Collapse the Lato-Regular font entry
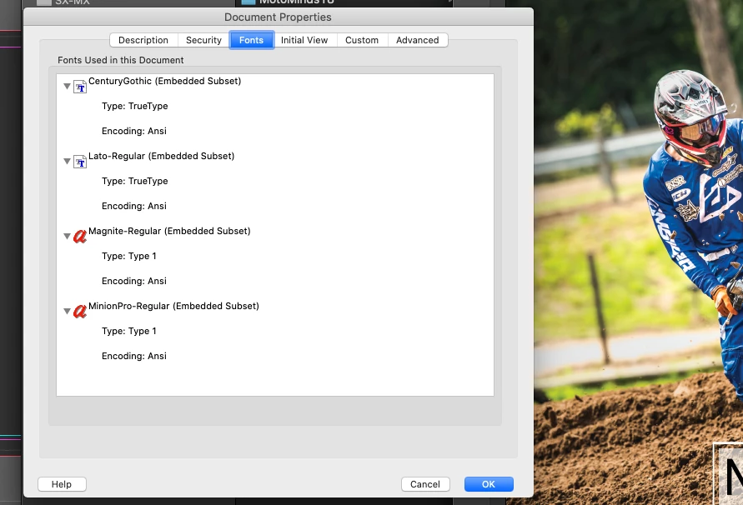Viewport: 743px width, 505px height. [x=68, y=161]
